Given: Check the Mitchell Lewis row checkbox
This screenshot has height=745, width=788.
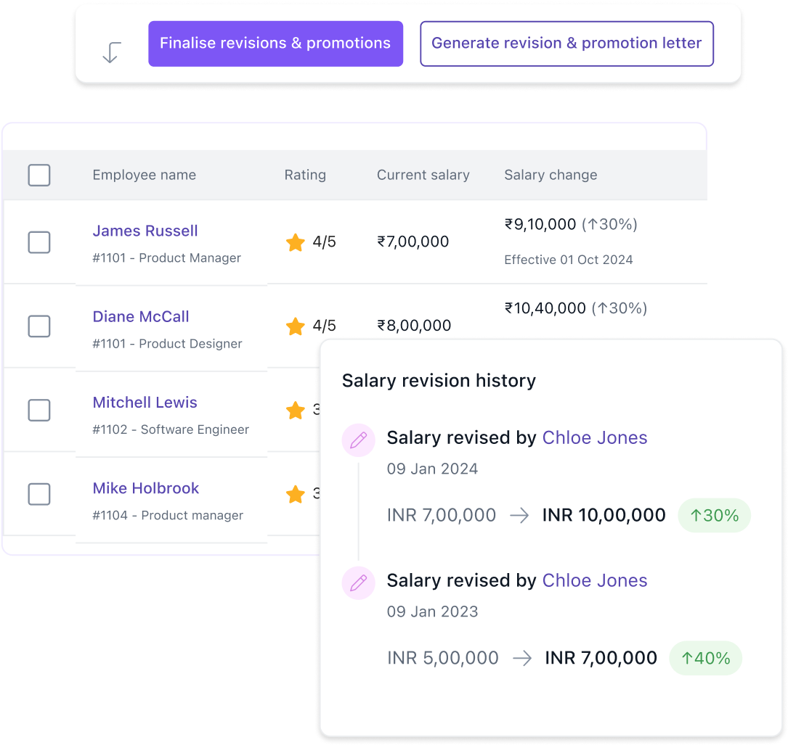Looking at the screenshot, I should (x=39, y=410).
